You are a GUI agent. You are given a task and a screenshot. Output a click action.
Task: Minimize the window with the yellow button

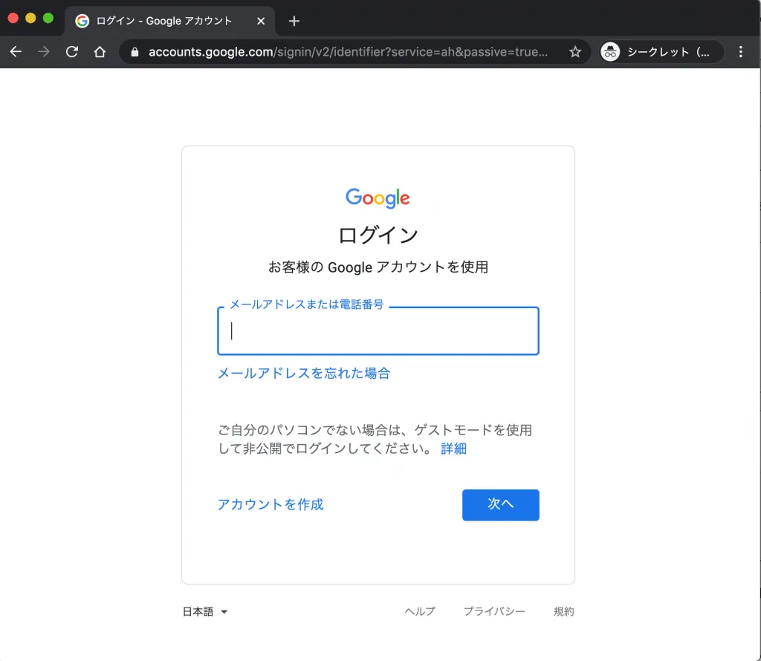(30, 18)
